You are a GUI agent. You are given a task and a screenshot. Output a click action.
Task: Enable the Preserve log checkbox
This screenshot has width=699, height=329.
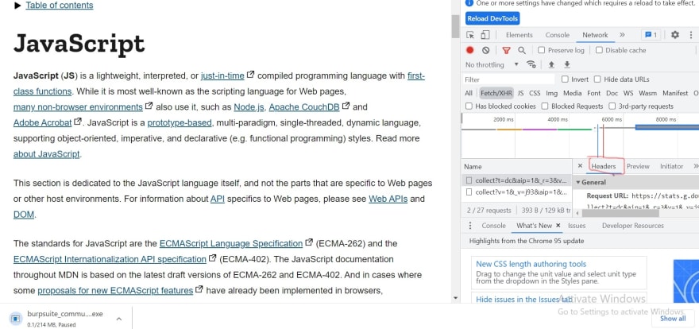click(541, 50)
